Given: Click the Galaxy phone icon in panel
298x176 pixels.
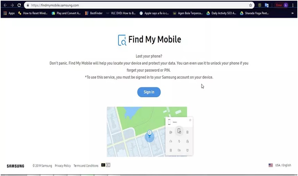Looking at the screenshot, I should pyautogui.click(x=169, y=122).
